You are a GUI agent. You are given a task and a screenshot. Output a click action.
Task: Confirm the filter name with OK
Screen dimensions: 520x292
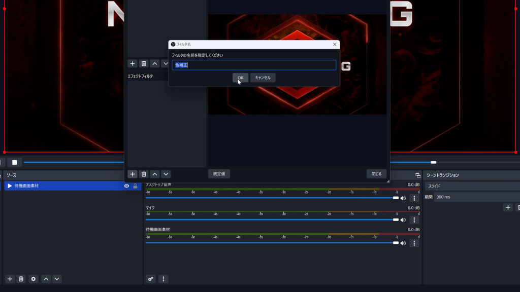coord(240,78)
